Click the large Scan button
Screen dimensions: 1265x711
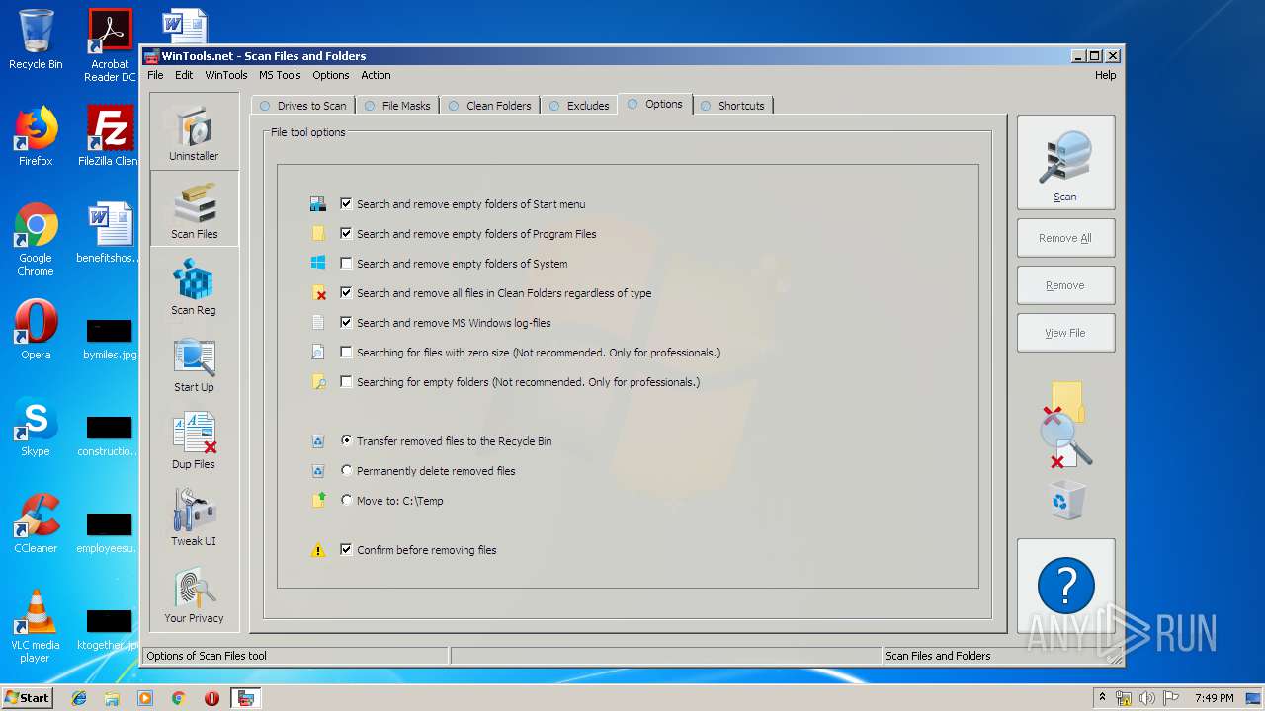1065,162
